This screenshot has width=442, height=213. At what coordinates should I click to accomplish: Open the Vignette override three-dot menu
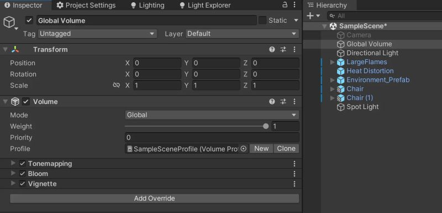[x=294, y=184]
